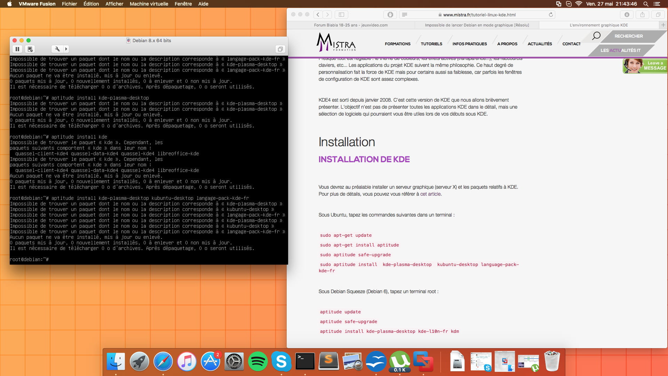Screen dimensions: 668x376
Task: Click the 'INSTALLATION DE KDE' heading
Action: click(x=364, y=159)
